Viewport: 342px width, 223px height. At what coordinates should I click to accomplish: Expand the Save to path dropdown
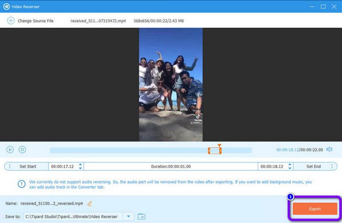128,217
